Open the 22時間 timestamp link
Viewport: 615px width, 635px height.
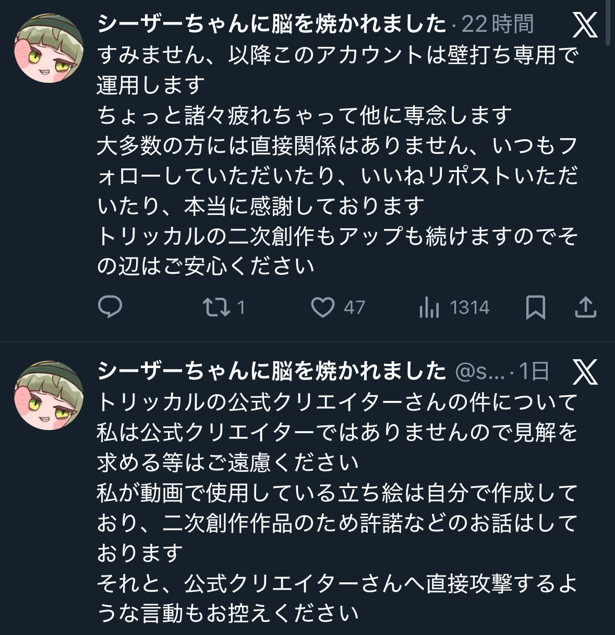click(498, 24)
